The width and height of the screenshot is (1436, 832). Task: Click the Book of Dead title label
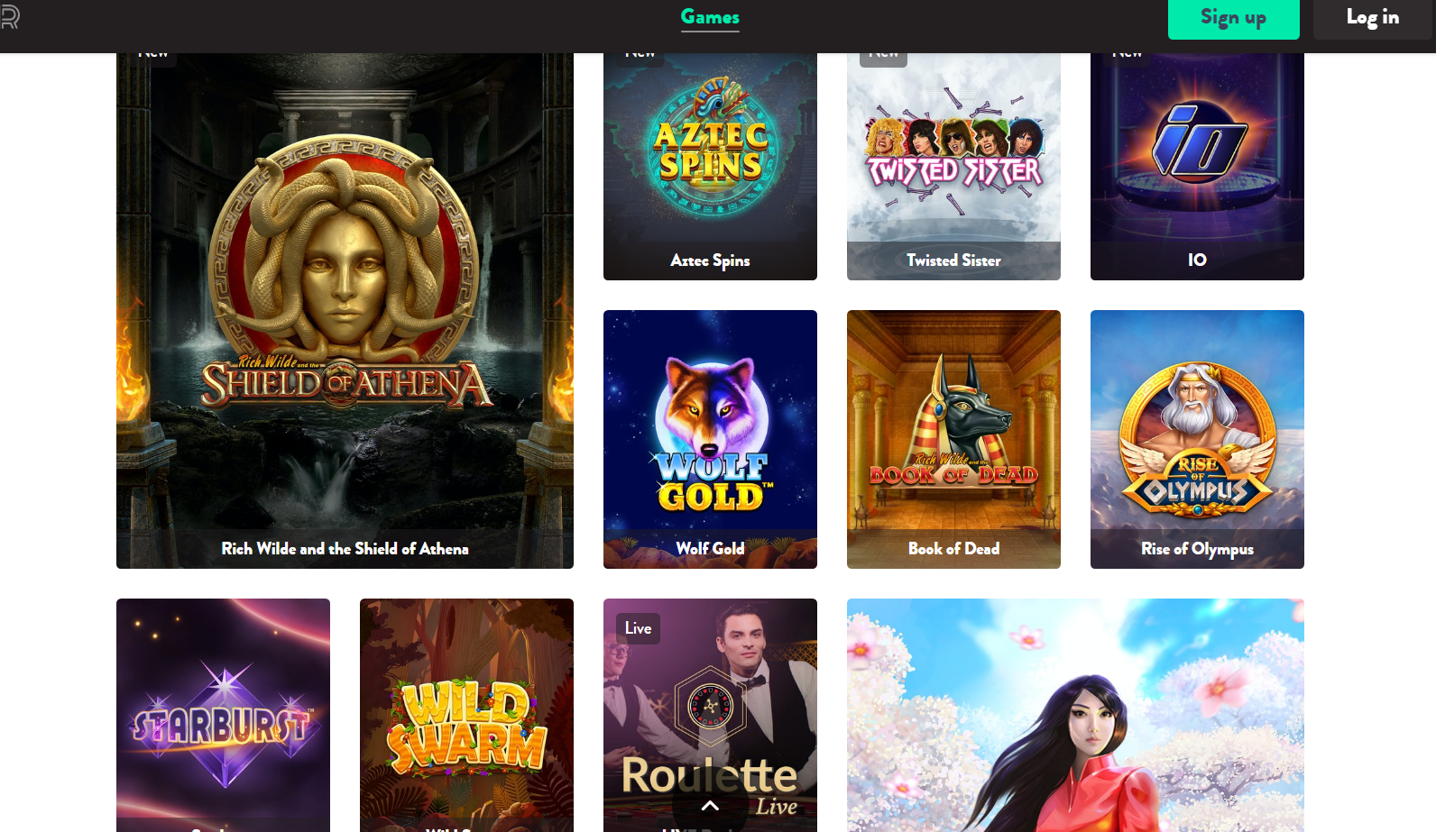click(x=953, y=548)
